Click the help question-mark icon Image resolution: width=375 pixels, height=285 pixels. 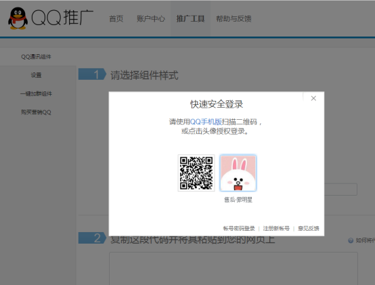pyautogui.click(x=351, y=240)
